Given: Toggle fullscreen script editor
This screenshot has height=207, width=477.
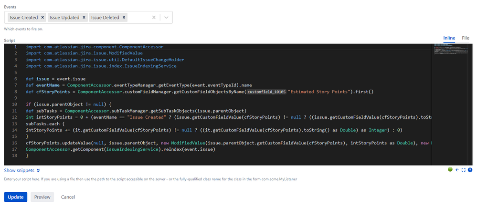Looking at the screenshot, I should coord(464,170).
